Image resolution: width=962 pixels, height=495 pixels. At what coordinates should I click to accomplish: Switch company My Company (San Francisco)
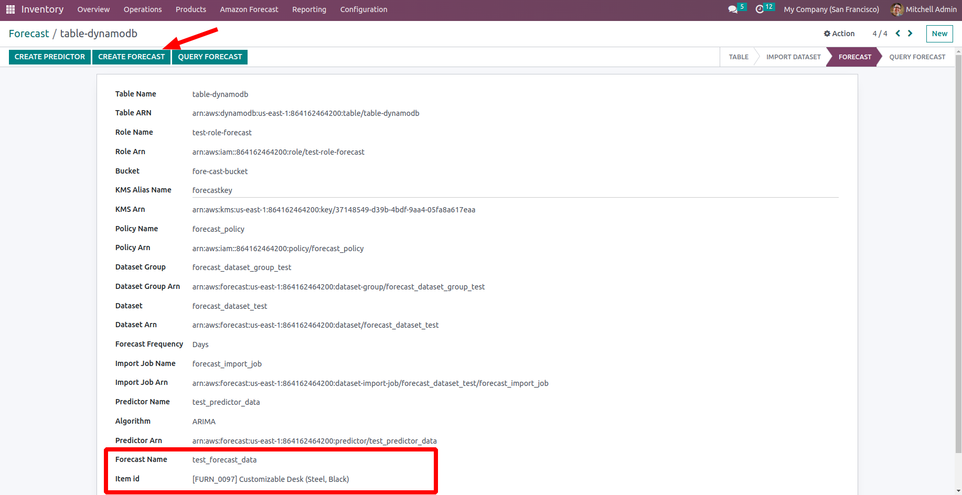(831, 9)
